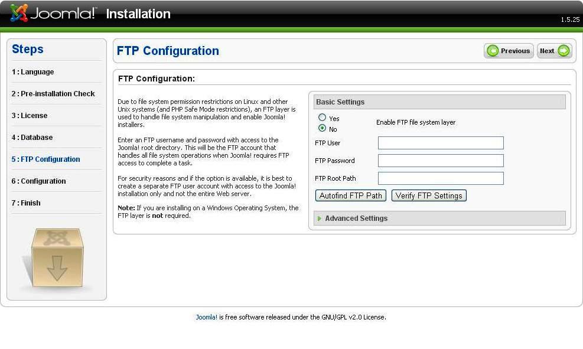583x349 pixels.
Task: Click the 'Note:' text about Windows
Action: pos(208,212)
